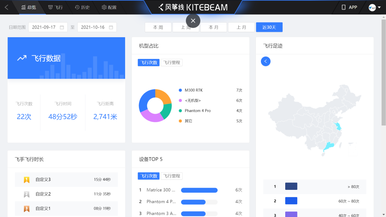The image size is (386, 217).
Task: Click the round X close button
Action: [x=193, y=21]
